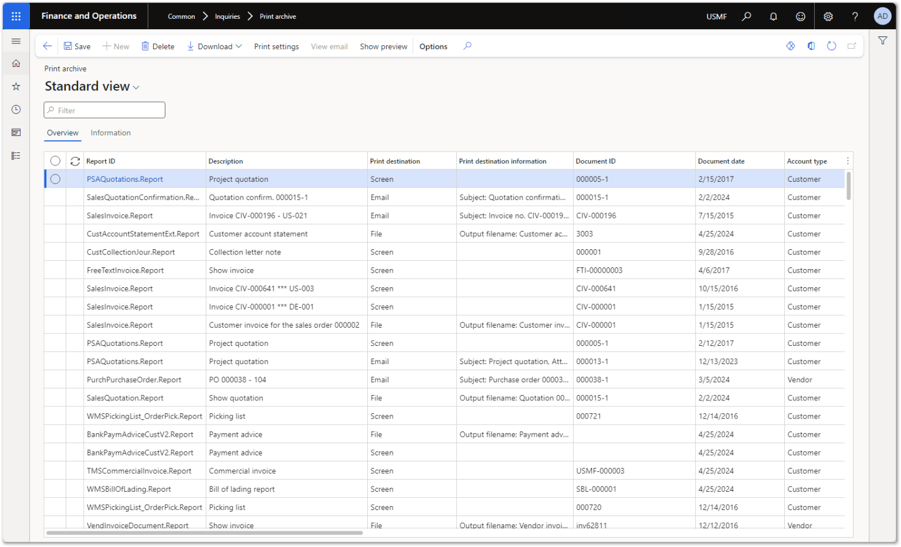The width and height of the screenshot is (901, 547).
Task: Open the AD user avatar
Action: (x=882, y=16)
